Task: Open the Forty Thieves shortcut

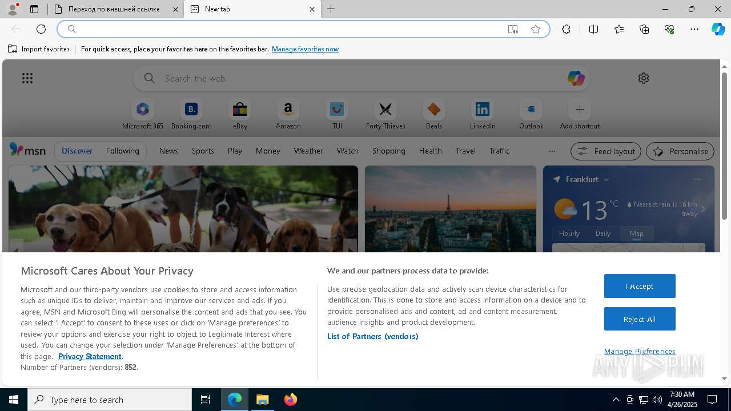Action: 385,114
